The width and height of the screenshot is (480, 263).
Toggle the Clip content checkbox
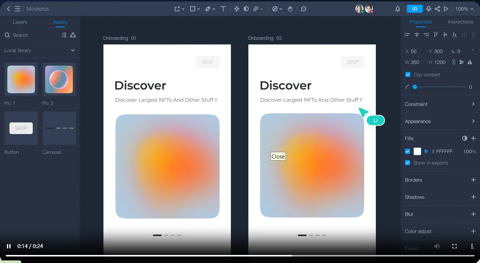(x=408, y=74)
